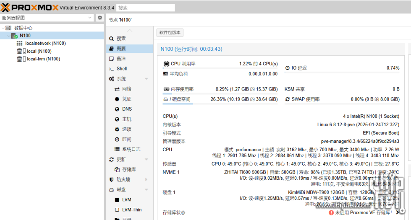
Task: Click the system log list icon
Action: tap(117, 149)
